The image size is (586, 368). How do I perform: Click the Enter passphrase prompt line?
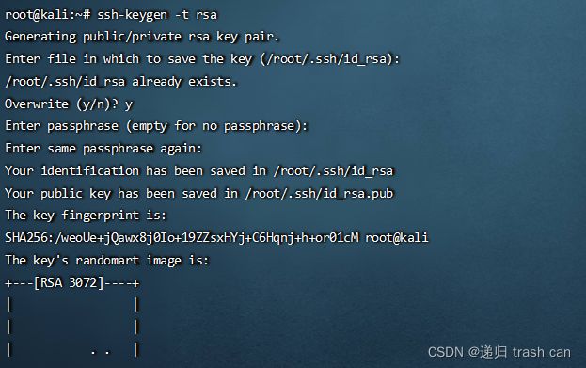pos(156,126)
